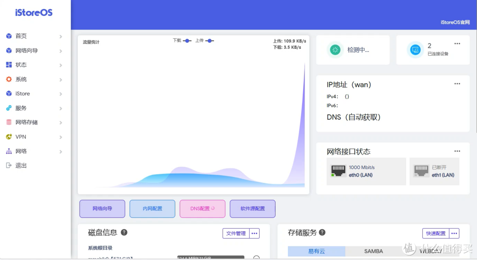Click the 服务 gears icon
The height and width of the screenshot is (260, 477).
tap(9, 108)
